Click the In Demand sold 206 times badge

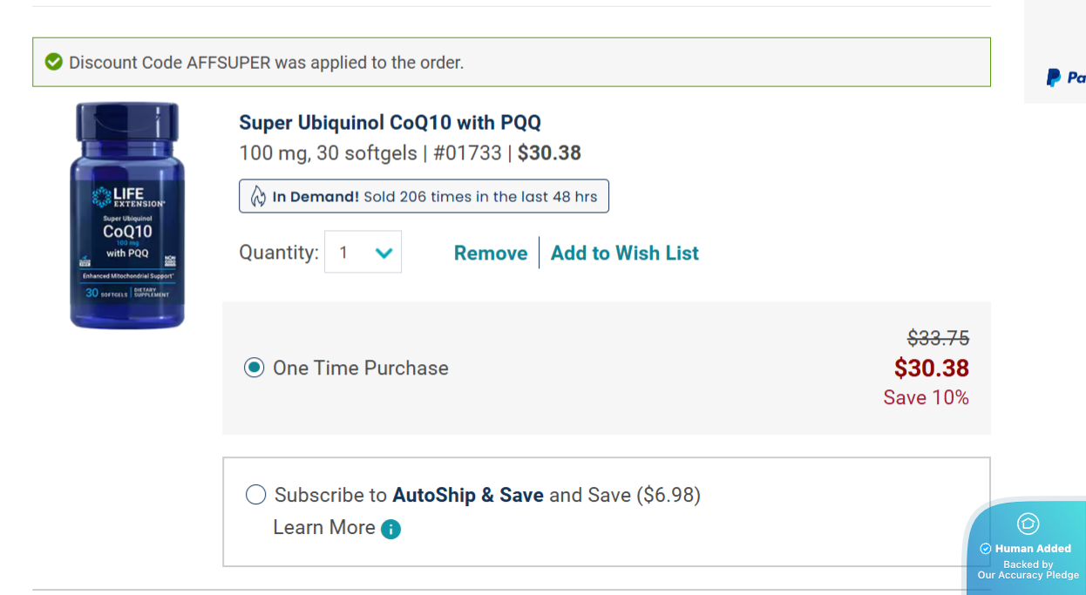(x=424, y=196)
